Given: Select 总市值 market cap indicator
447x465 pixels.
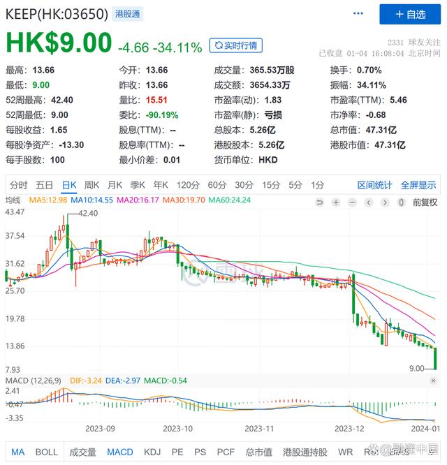Looking at the screenshot, I should [x=258, y=452].
